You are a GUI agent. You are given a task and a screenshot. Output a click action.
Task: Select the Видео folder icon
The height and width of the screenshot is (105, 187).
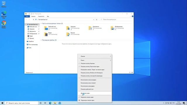[x=46, y=34]
